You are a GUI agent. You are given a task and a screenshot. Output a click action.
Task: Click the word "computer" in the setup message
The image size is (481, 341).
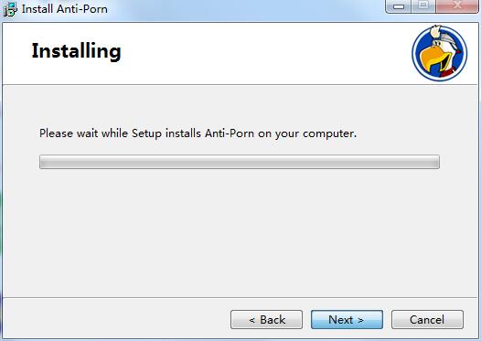(x=328, y=134)
